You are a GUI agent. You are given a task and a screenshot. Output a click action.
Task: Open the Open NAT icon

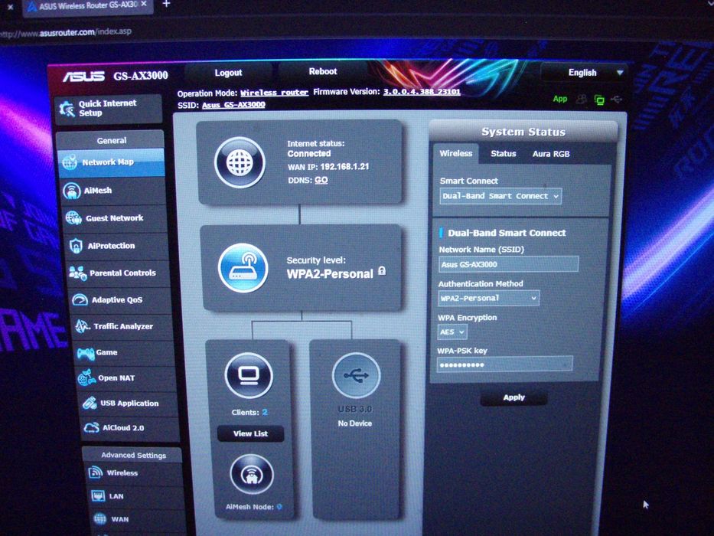pos(86,377)
